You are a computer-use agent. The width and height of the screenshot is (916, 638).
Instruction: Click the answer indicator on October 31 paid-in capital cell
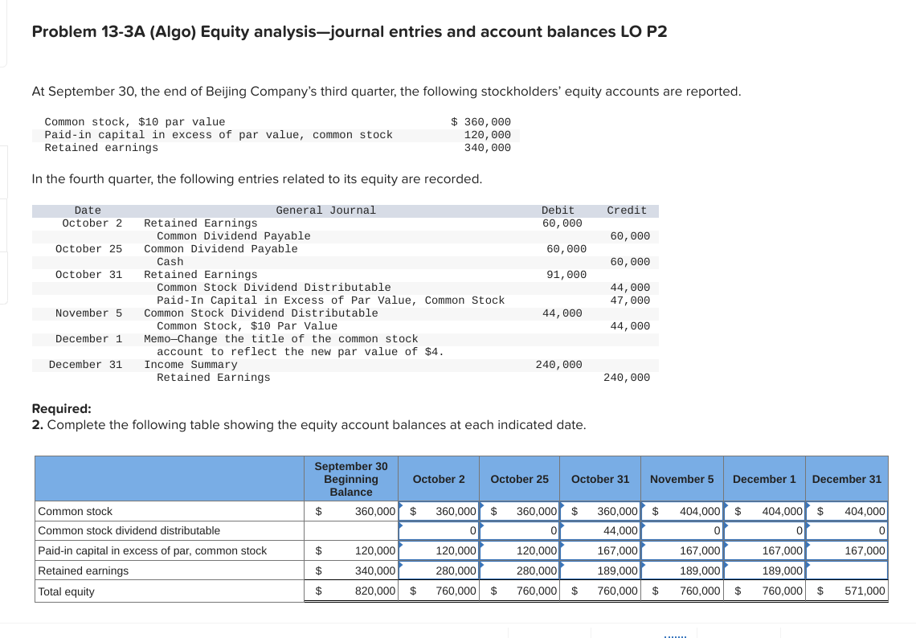(562, 546)
